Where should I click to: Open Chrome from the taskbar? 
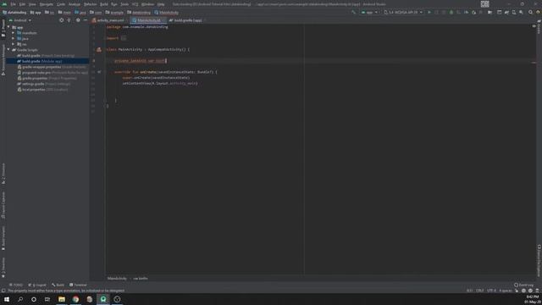75,299
